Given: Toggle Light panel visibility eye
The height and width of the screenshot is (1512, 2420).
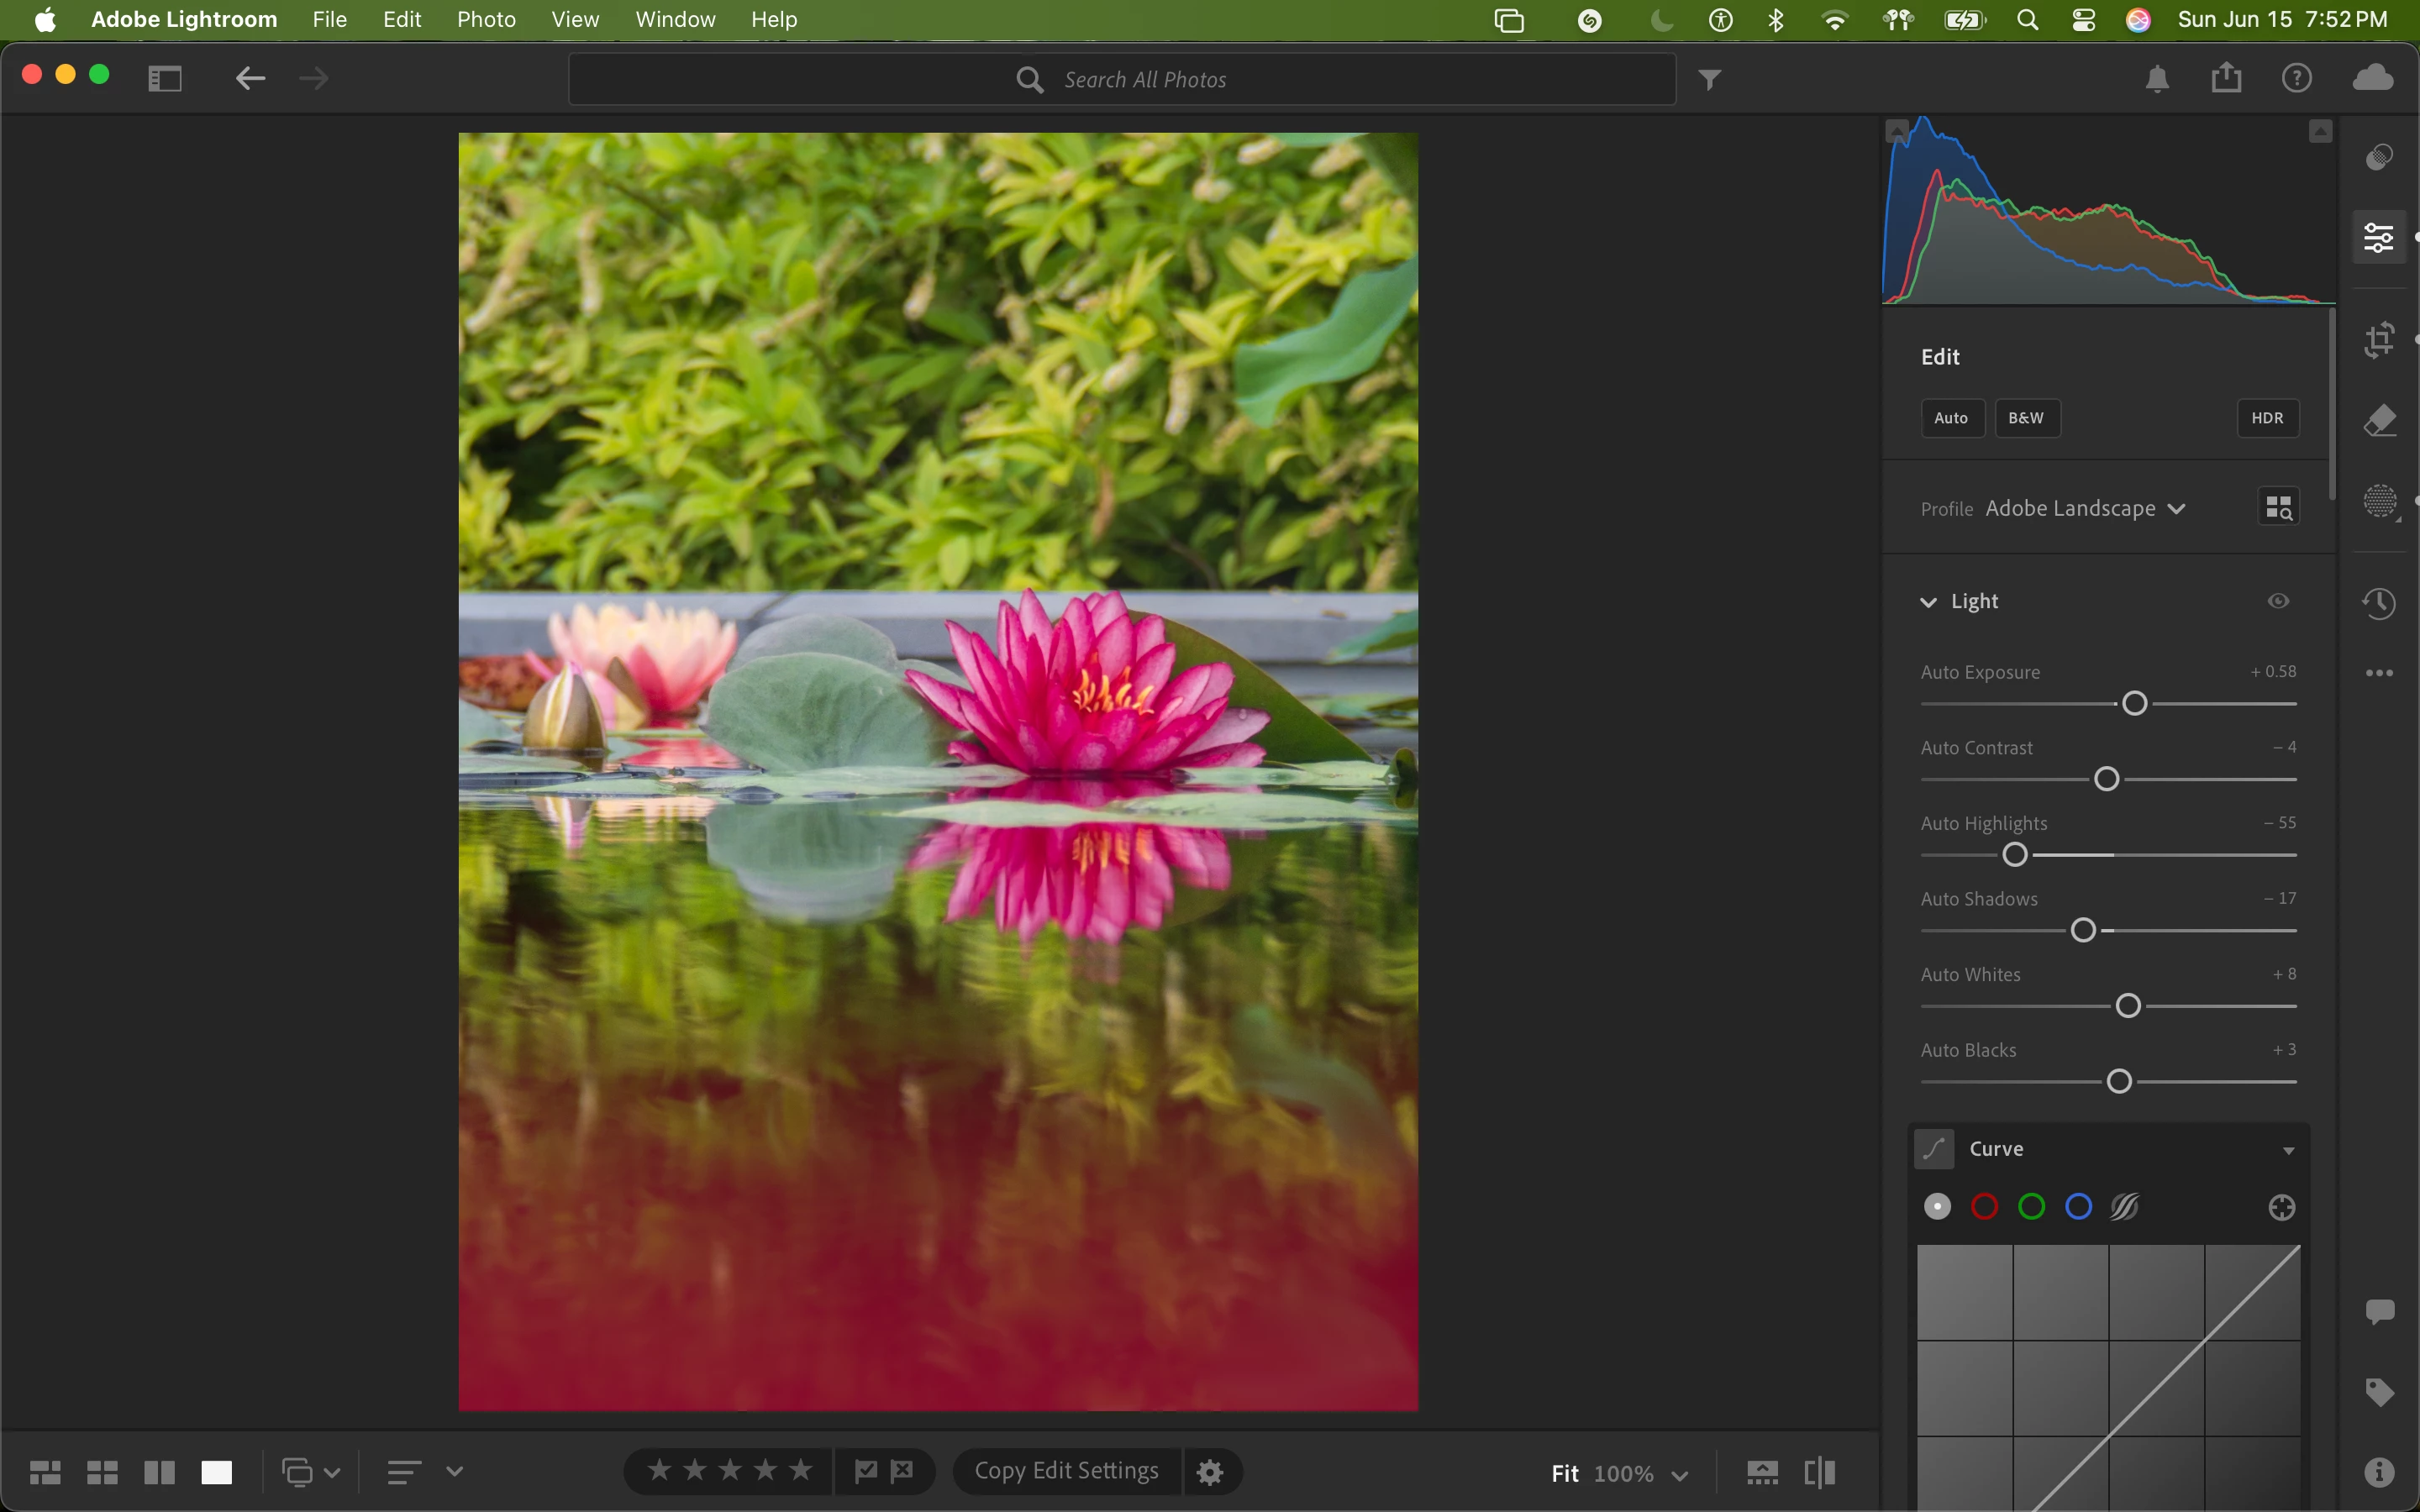Looking at the screenshot, I should point(2278,601).
